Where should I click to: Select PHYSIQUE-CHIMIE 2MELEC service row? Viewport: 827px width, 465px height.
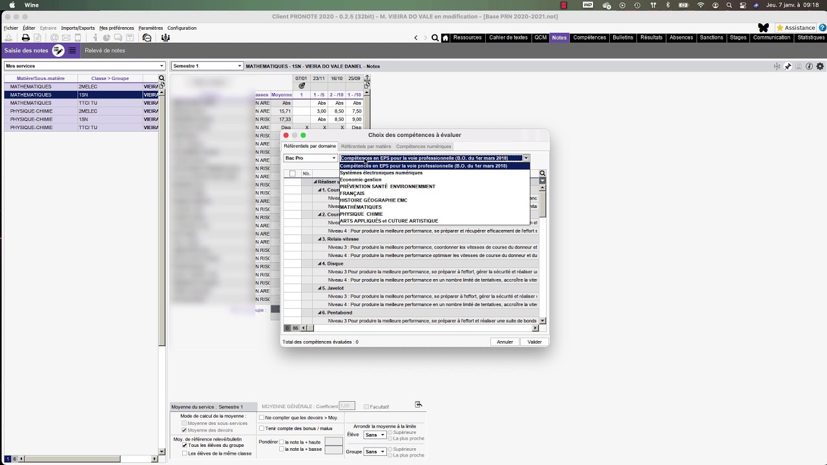pos(81,111)
